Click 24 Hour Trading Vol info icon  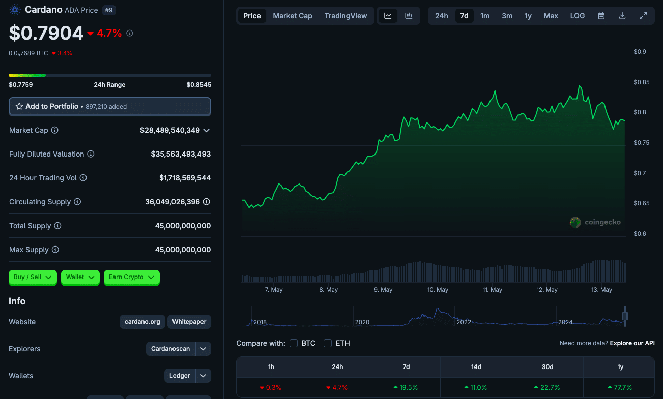tap(83, 178)
